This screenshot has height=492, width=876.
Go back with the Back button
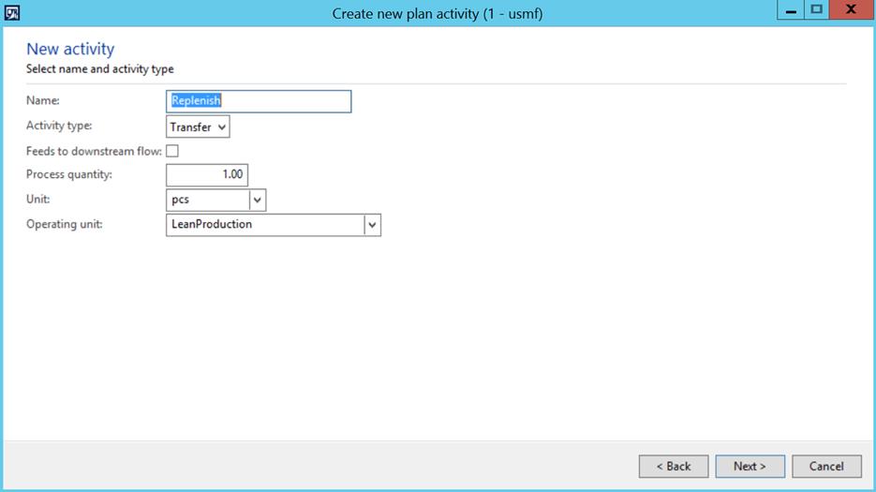pos(674,467)
